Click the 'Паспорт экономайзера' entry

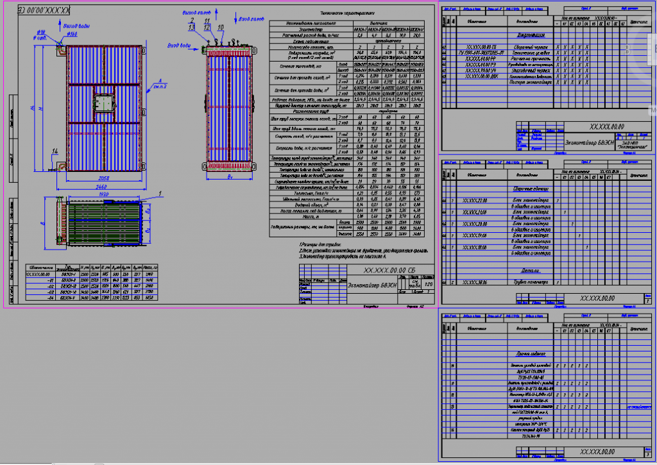530,83
